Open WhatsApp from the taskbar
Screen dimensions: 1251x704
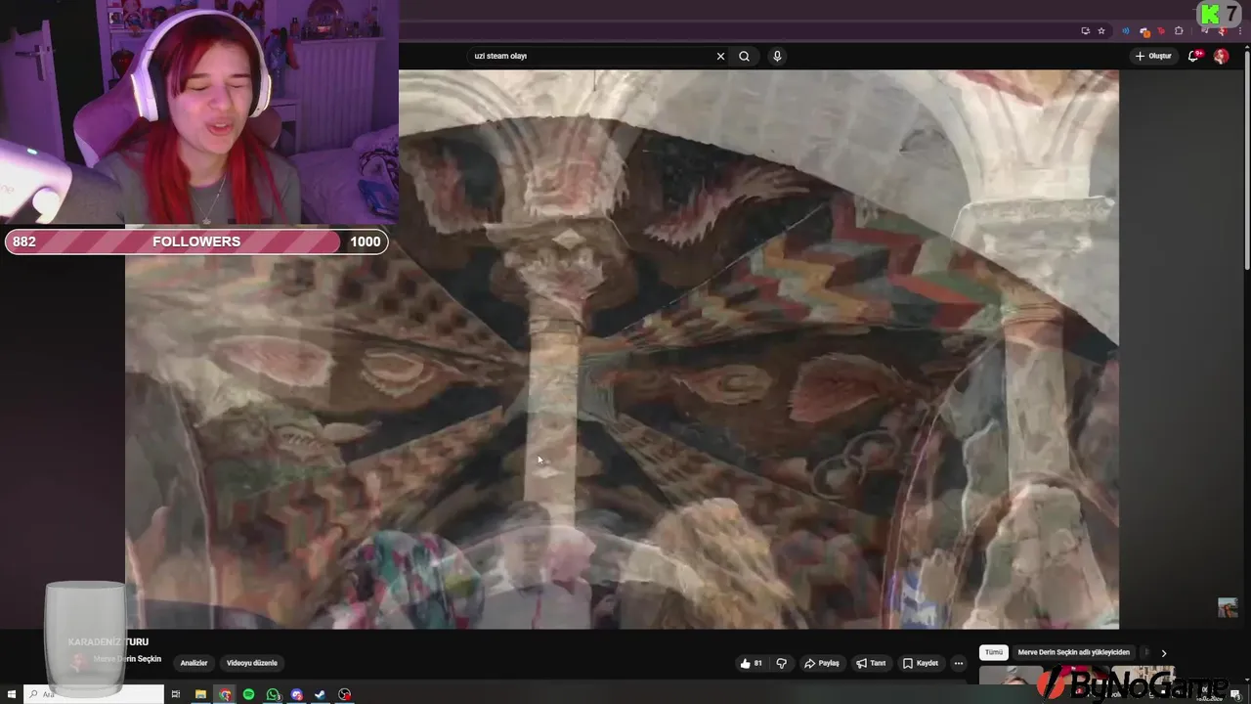(x=273, y=694)
